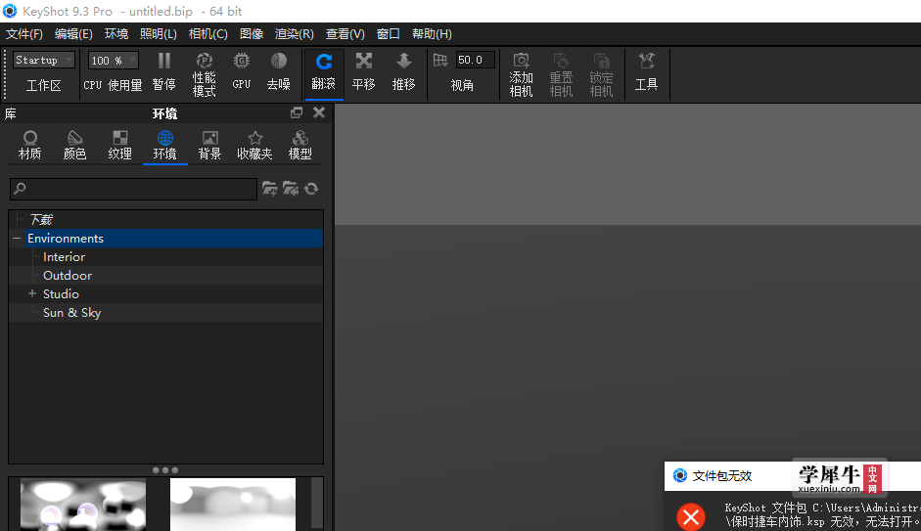Select the Environments folder row
The height and width of the screenshot is (531, 921).
[166, 239]
